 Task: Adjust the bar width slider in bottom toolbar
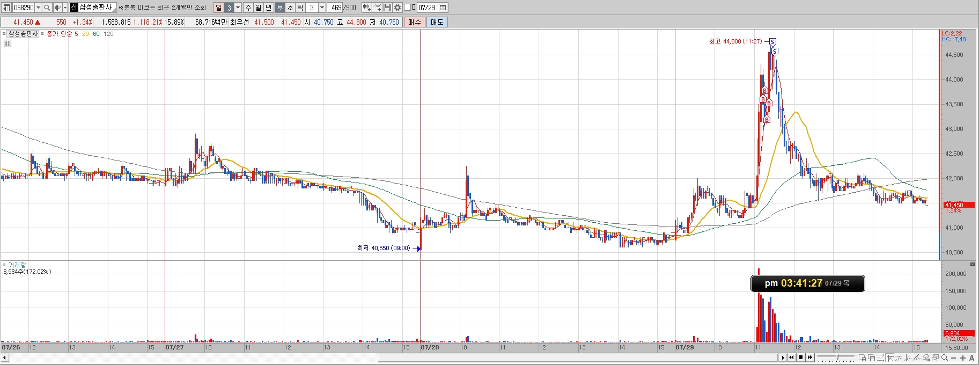pyautogui.click(x=836, y=357)
